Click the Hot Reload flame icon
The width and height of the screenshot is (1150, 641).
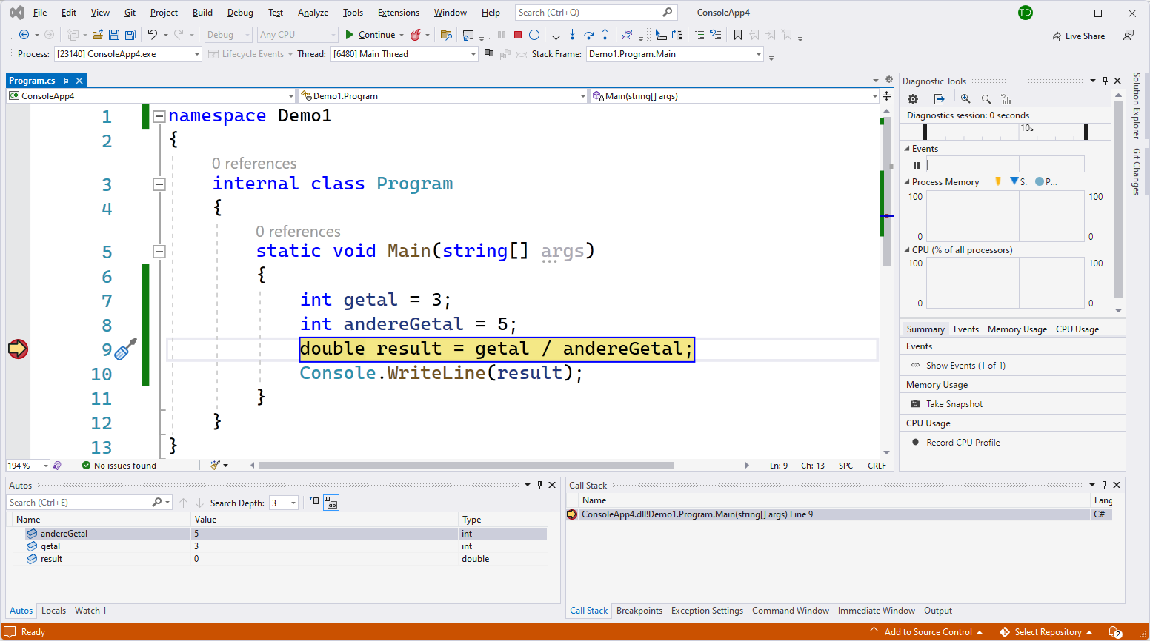pyautogui.click(x=416, y=35)
